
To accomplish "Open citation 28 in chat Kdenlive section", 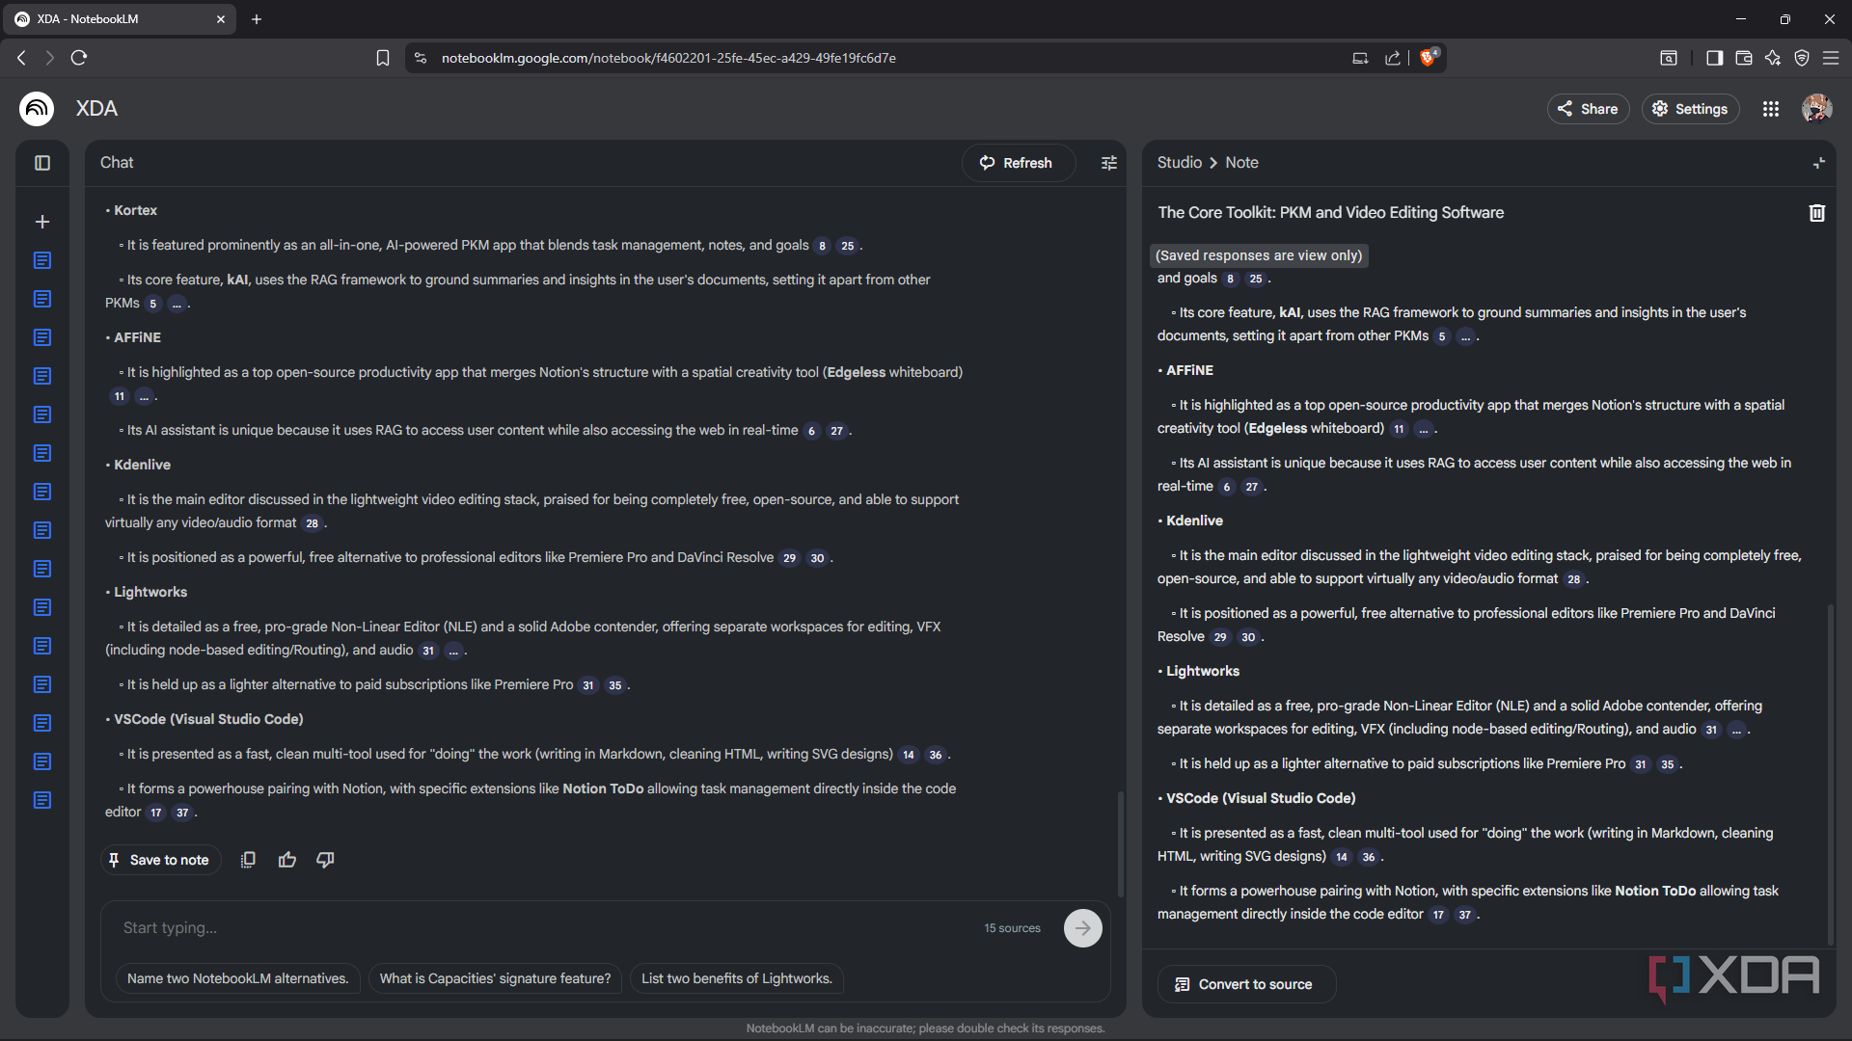I will coord(312,523).
